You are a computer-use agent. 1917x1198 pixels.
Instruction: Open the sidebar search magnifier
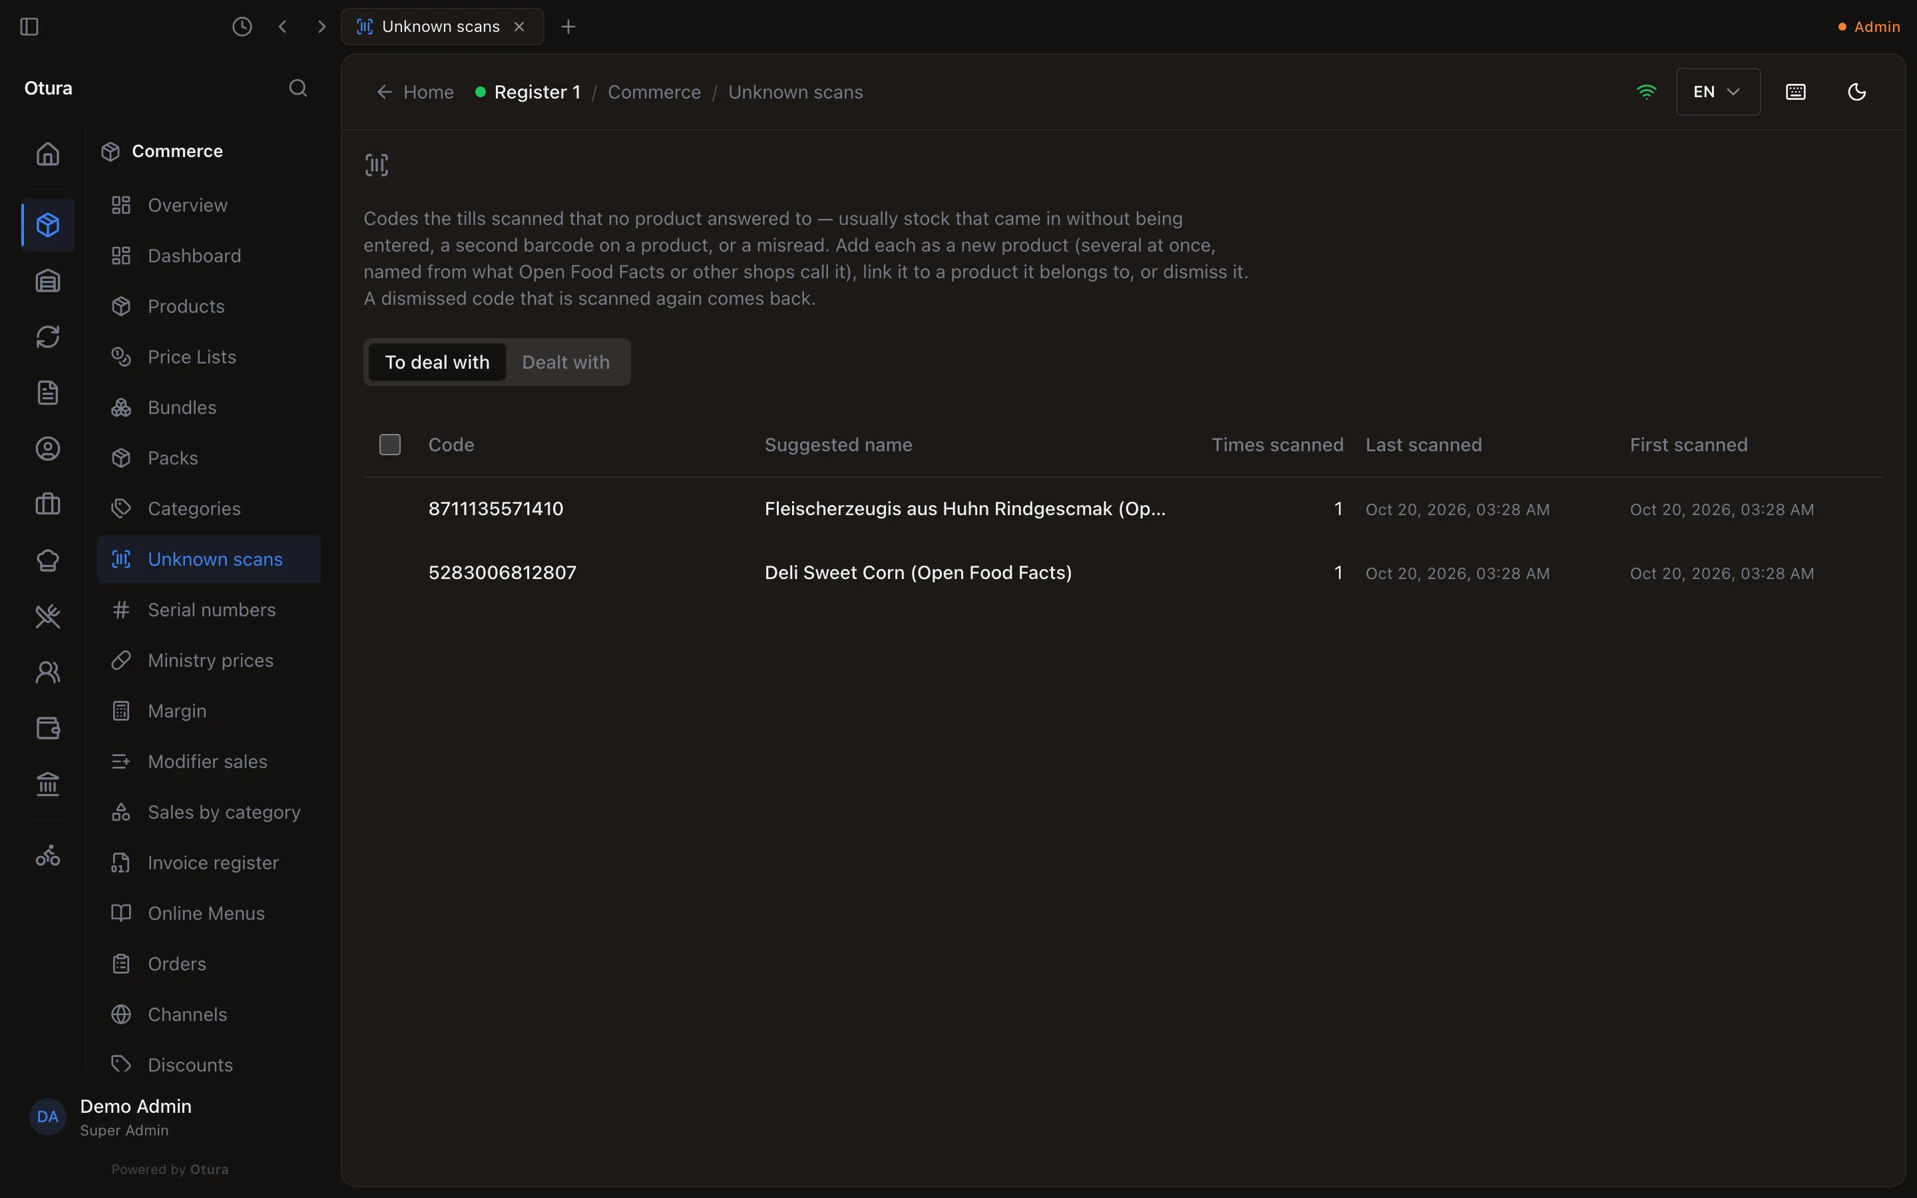coord(298,88)
